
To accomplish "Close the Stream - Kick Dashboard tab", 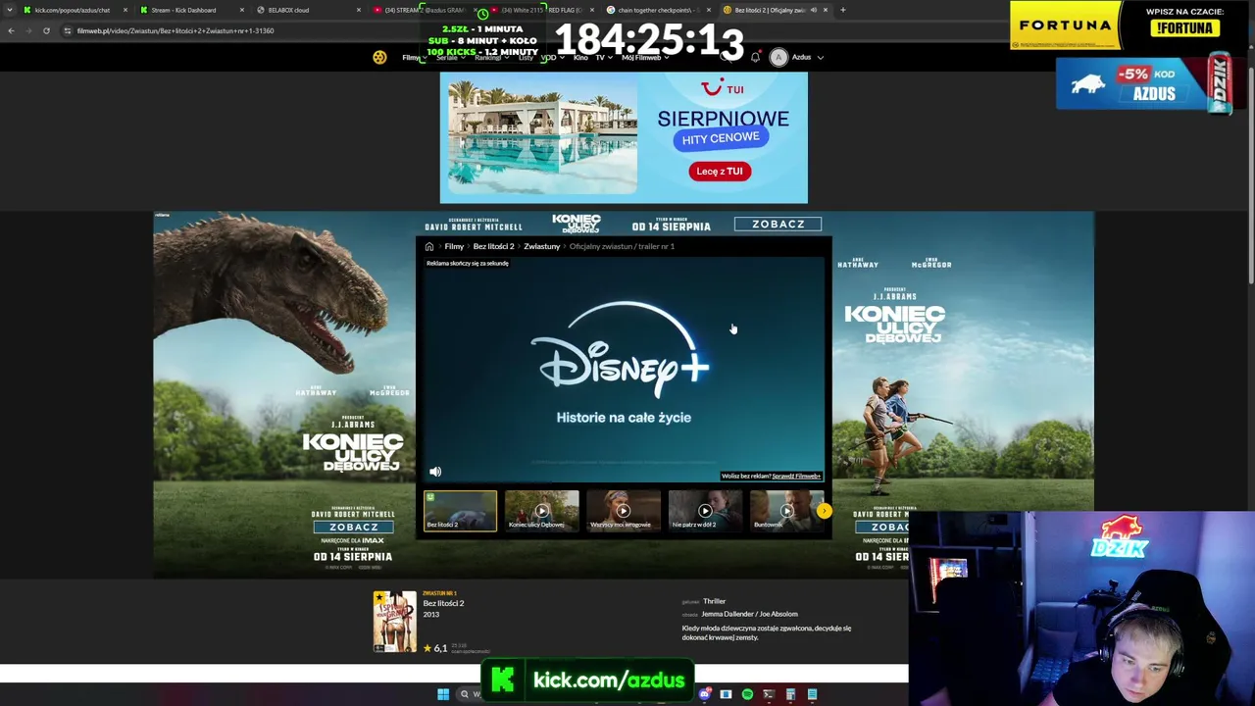I will 241,10.
